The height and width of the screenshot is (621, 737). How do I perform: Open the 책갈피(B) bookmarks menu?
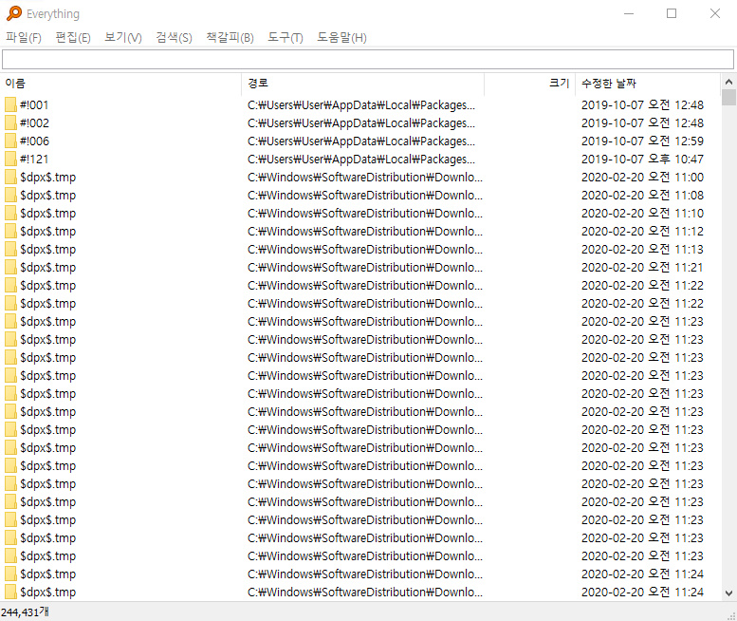pyautogui.click(x=230, y=38)
